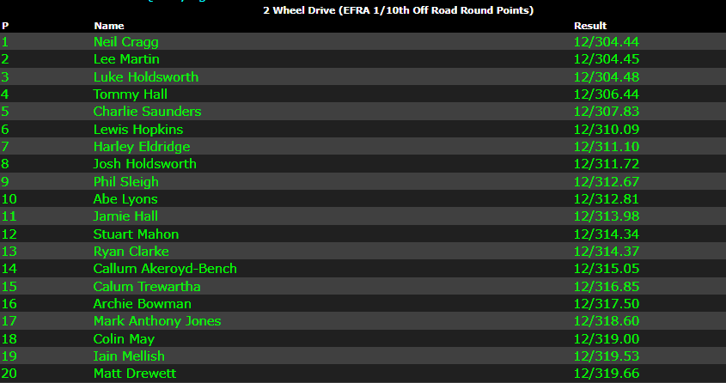Select Lee Martin in the results list
The width and height of the screenshot is (726, 383).
click(x=125, y=59)
